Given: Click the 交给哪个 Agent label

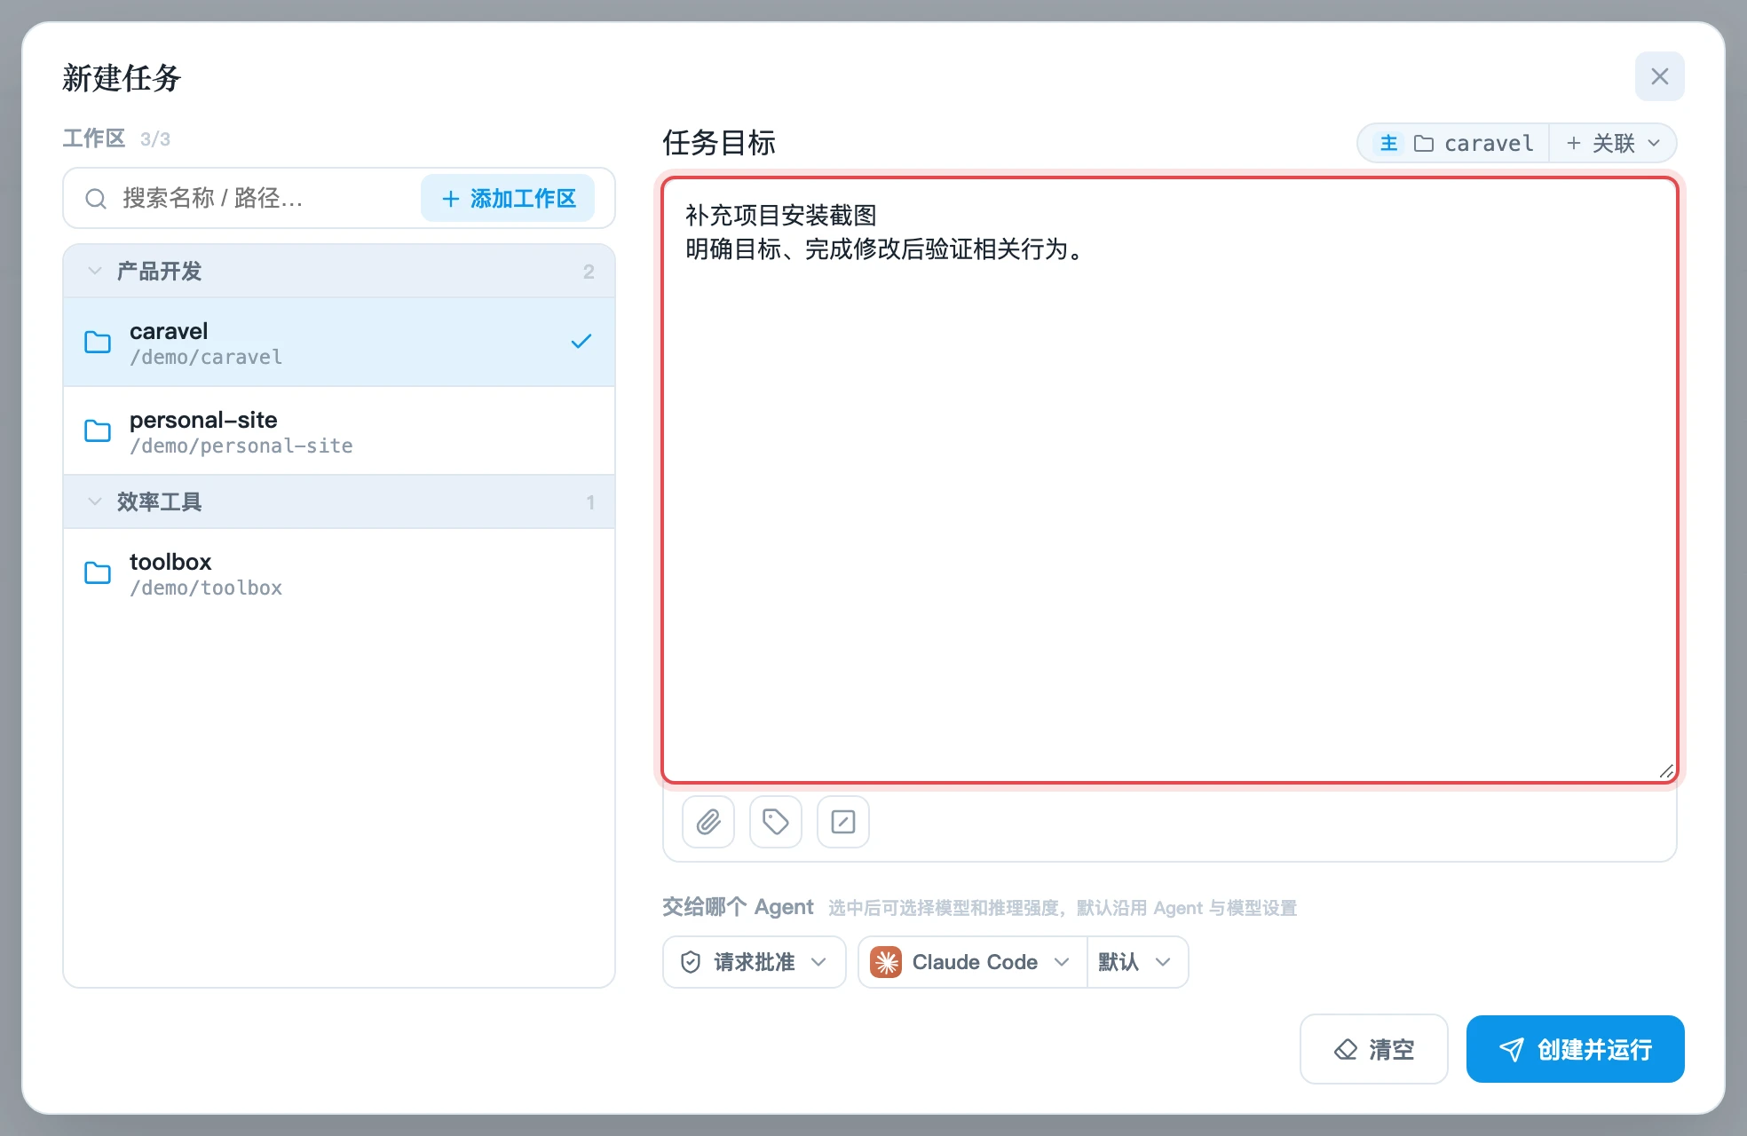Looking at the screenshot, I should 738,907.
